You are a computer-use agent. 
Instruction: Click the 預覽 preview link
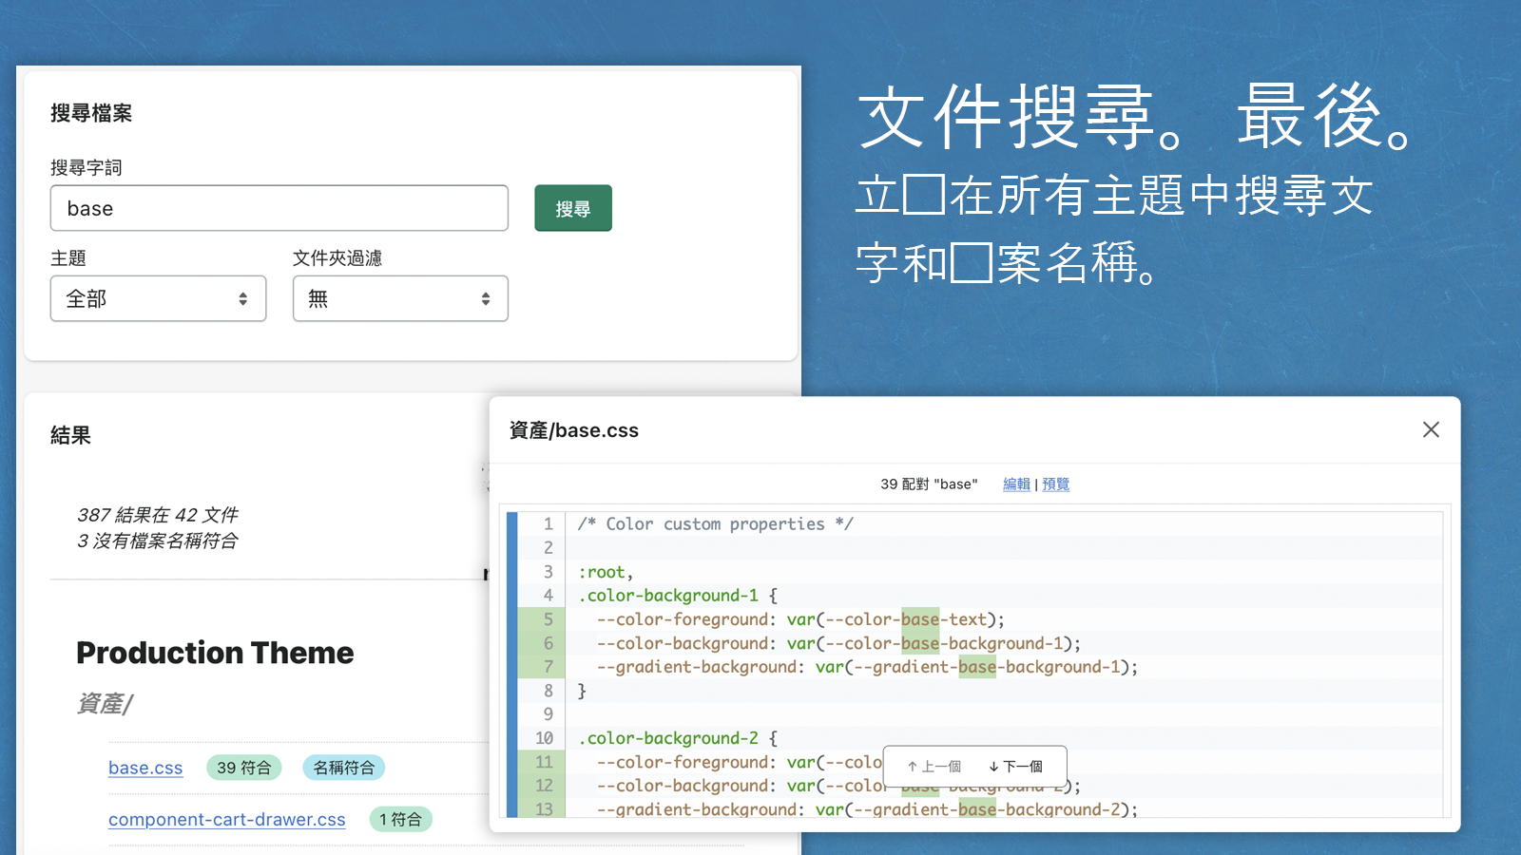[1055, 484]
